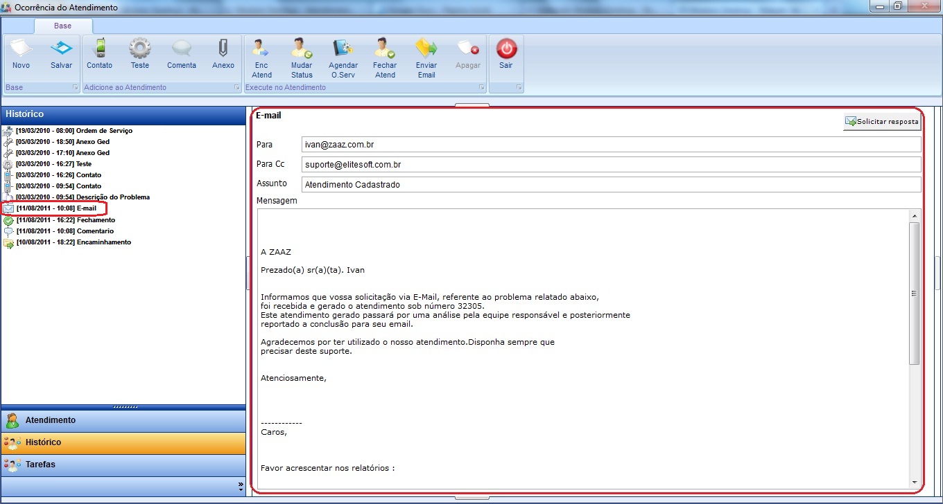Switch to the Atendimento panel

pos(51,420)
